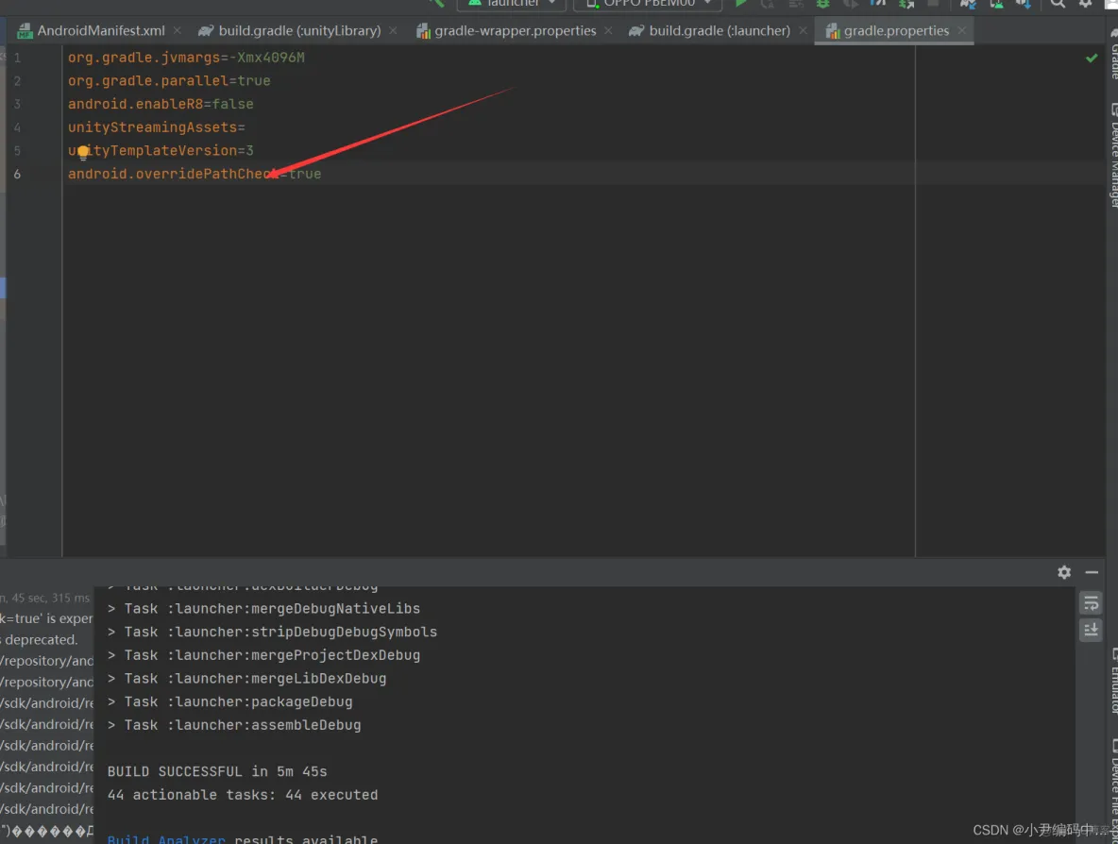This screenshot has width=1118, height=844.
Task: Select the "k=true' is exper" build tree row
Action: (x=46, y=618)
